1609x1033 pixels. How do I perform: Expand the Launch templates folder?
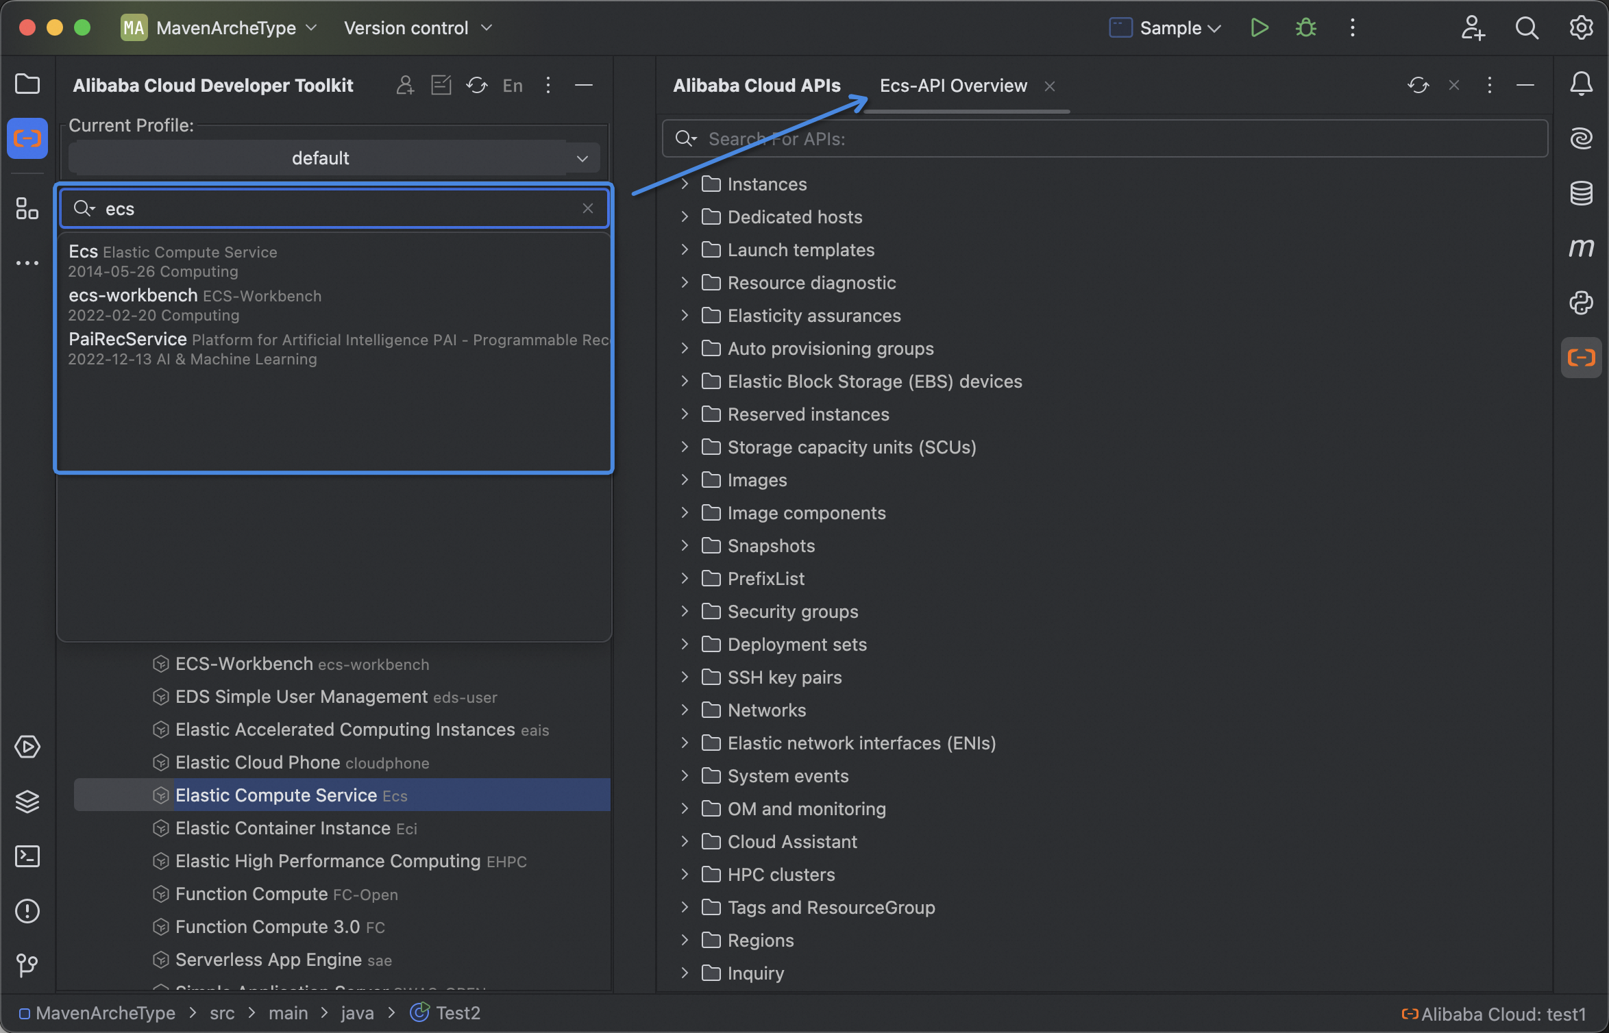point(685,249)
